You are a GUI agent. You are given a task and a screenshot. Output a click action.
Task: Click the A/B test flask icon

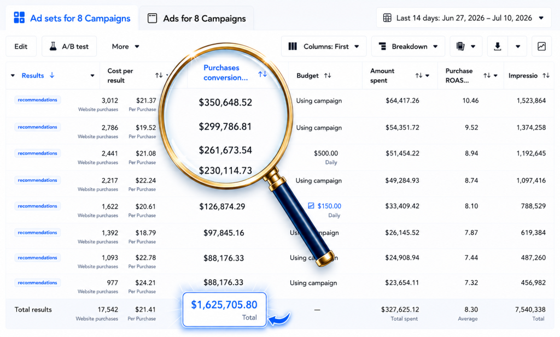53,46
